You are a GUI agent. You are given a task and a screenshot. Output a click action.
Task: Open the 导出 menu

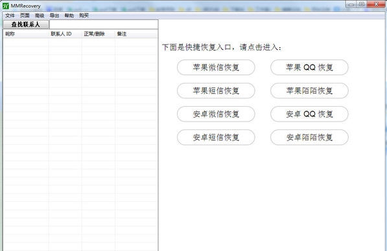[54, 16]
